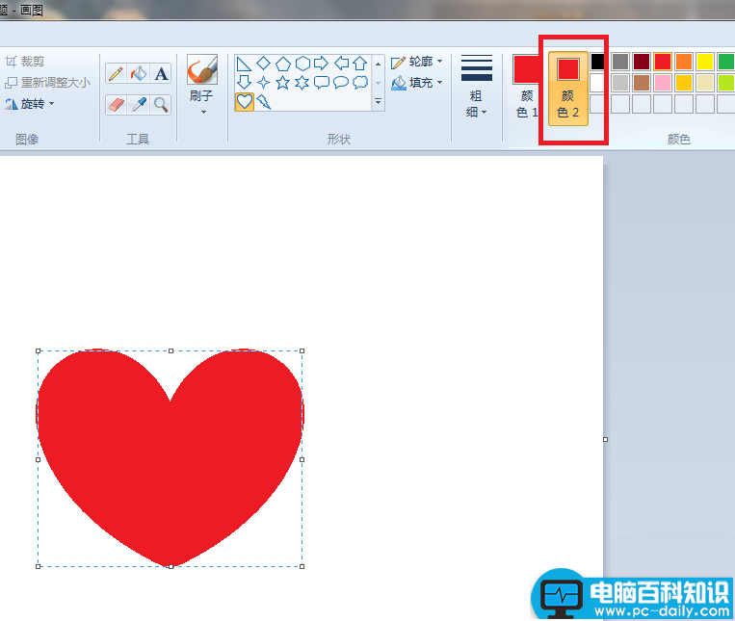The image size is (735, 621).
Task: Choose the hexagon shape
Action: 302,64
